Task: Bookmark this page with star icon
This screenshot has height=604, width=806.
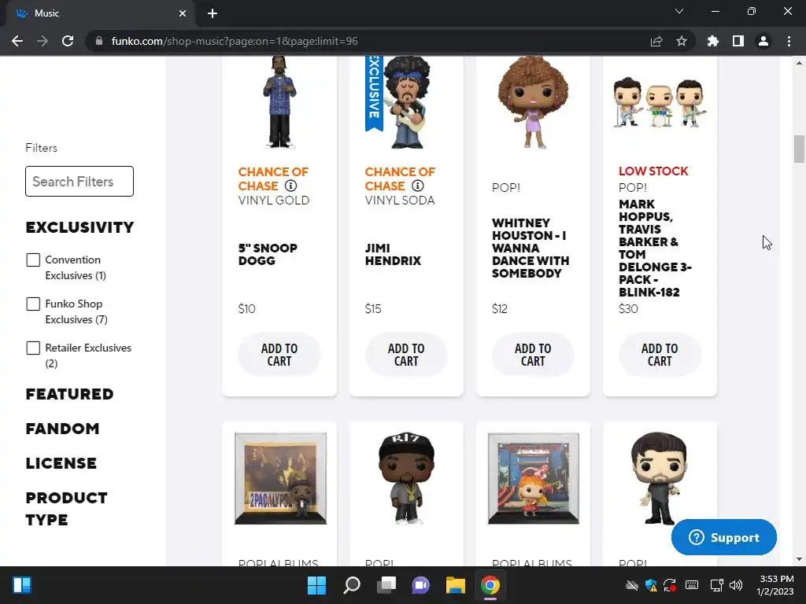Action: (682, 41)
